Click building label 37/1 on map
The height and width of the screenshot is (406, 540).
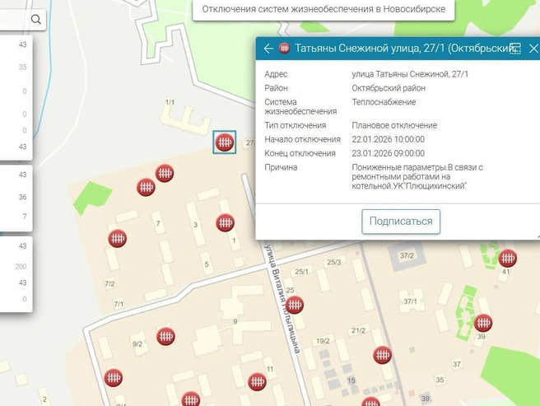pyautogui.click(x=410, y=301)
